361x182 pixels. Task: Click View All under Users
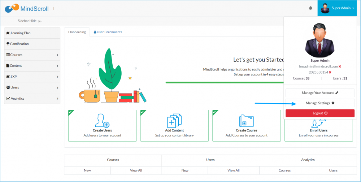[234, 170]
